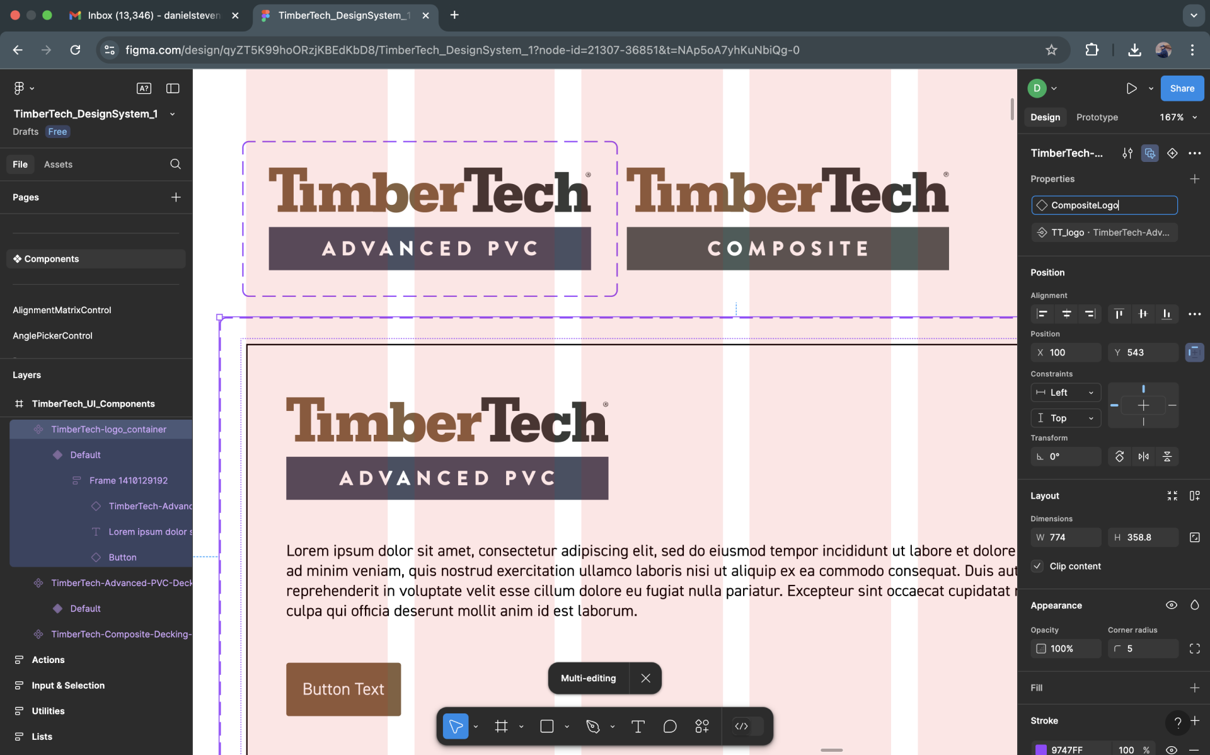Toggle constrain proportions icon beside H
The height and width of the screenshot is (755, 1210).
click(x=1194, y=538)
